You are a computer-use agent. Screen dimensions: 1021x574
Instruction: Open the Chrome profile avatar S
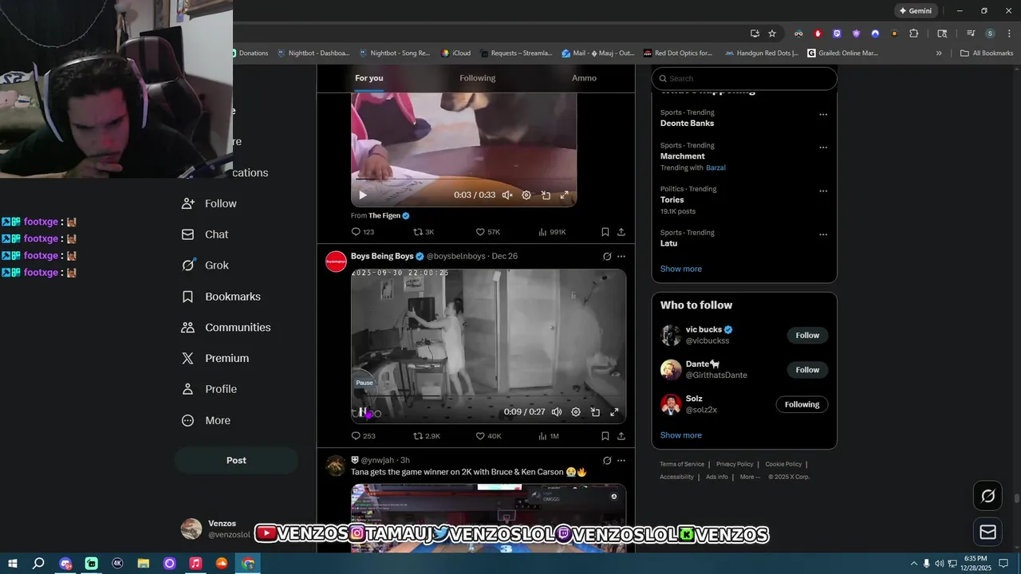[x=990, y=33]
